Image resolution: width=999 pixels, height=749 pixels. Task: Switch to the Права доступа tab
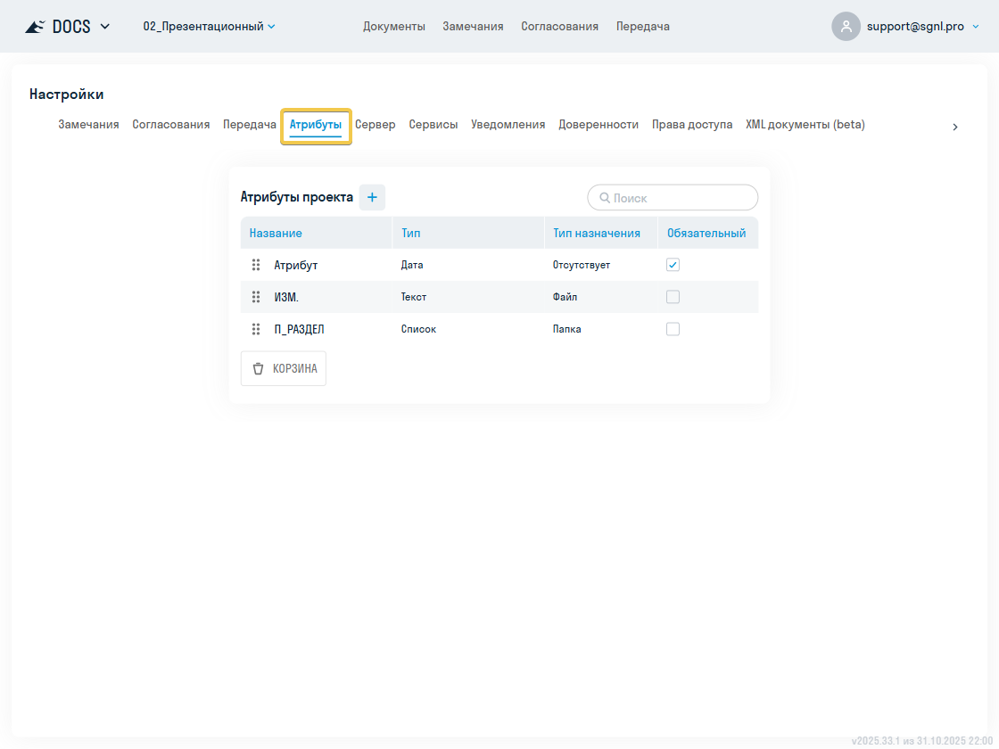point(691,125)
